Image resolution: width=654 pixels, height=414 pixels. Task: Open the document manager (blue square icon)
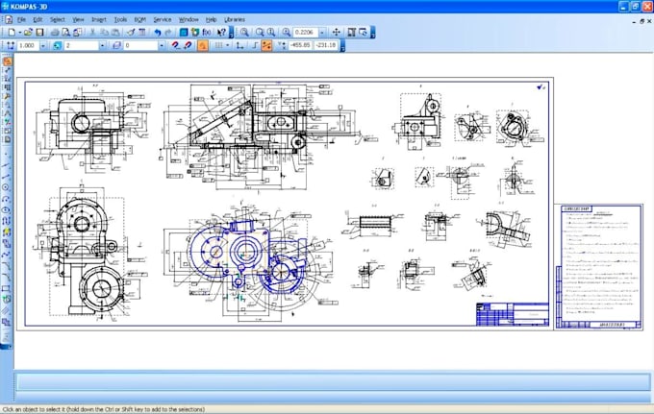click(x=184, y=32)
